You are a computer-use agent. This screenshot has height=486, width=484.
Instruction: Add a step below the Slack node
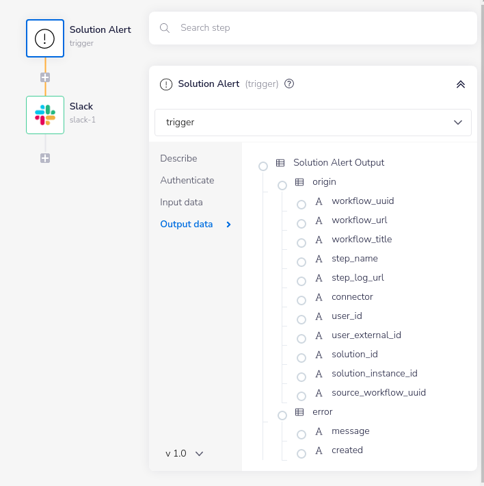tap(45, 158)
